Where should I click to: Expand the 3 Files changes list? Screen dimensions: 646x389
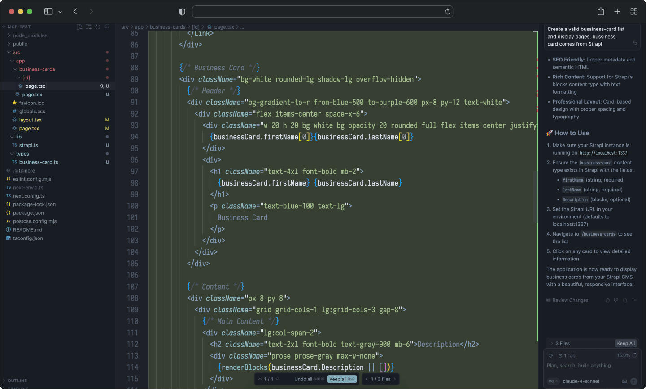(x=552, y=343)
